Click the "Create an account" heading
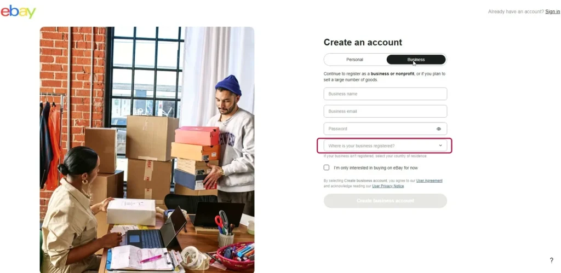This screenshot has width=561, height=273. coord(363,42)
